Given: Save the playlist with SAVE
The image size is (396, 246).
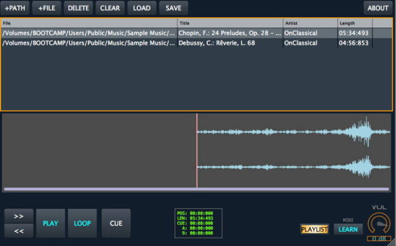Looking at the screenshot, I should tap(173, 8).
